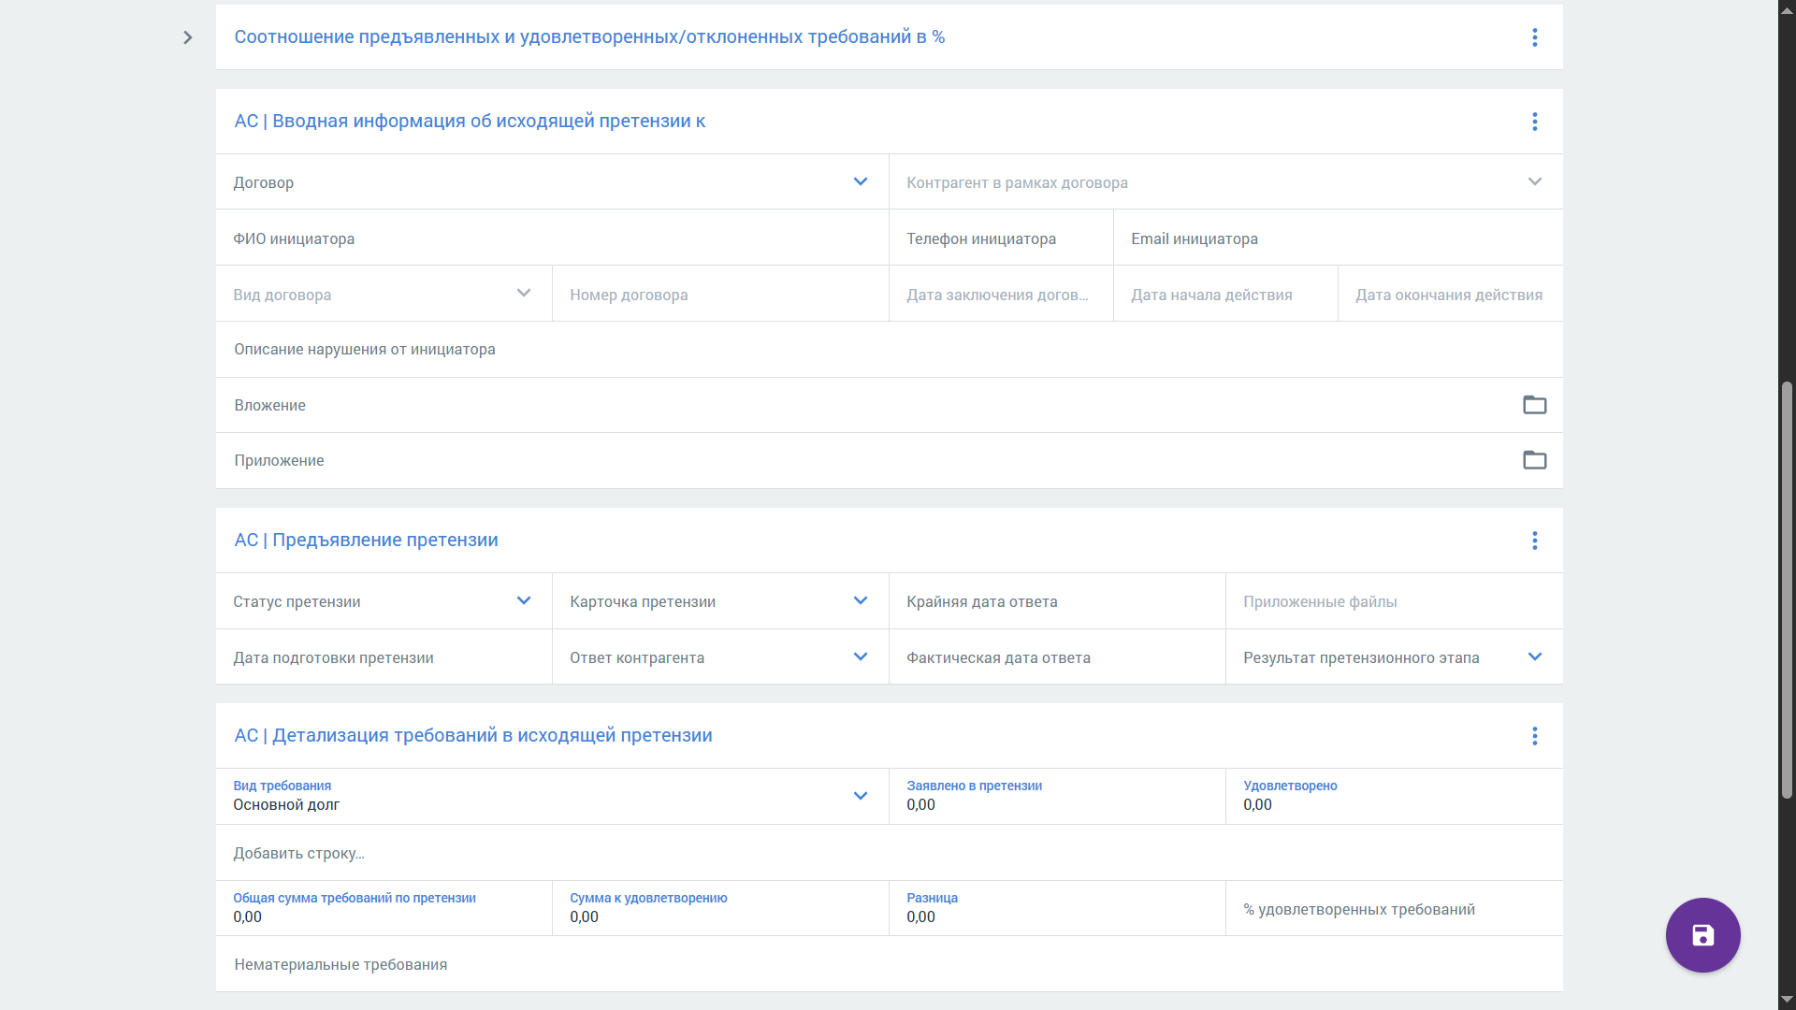This screenshot has width=1796, height=1010.
Task: Click the АС | Предъявление претензии title
Action: point(366,541)
